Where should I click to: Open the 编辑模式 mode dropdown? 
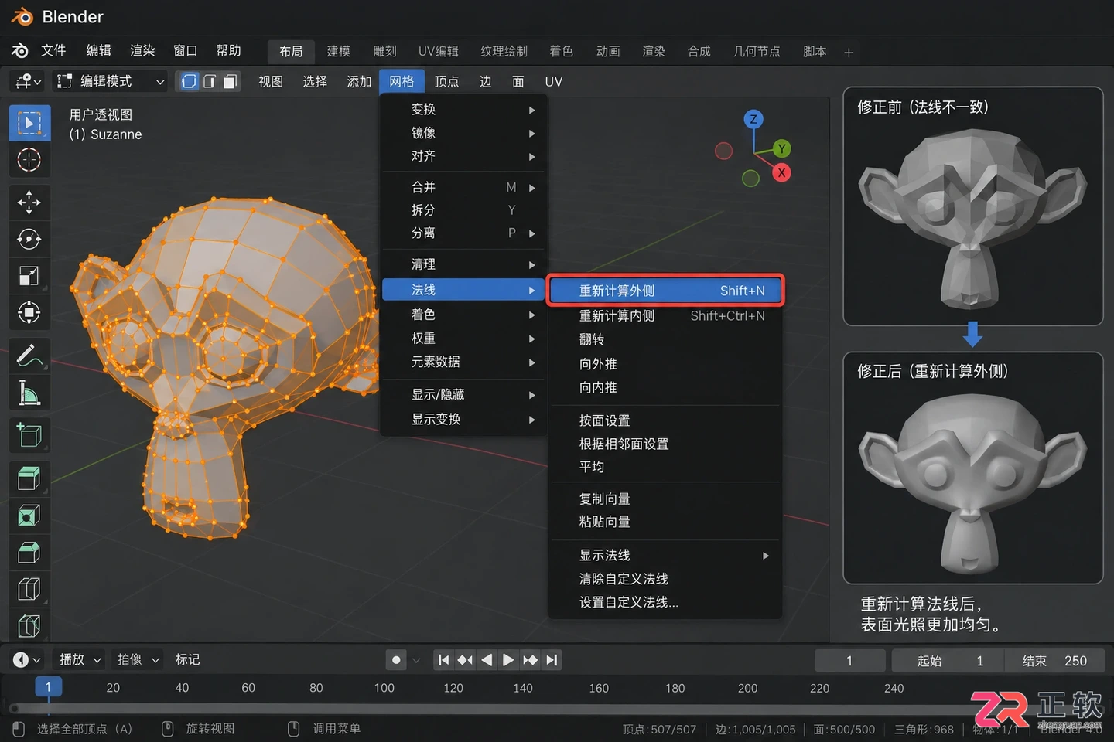tap(111, 81)
